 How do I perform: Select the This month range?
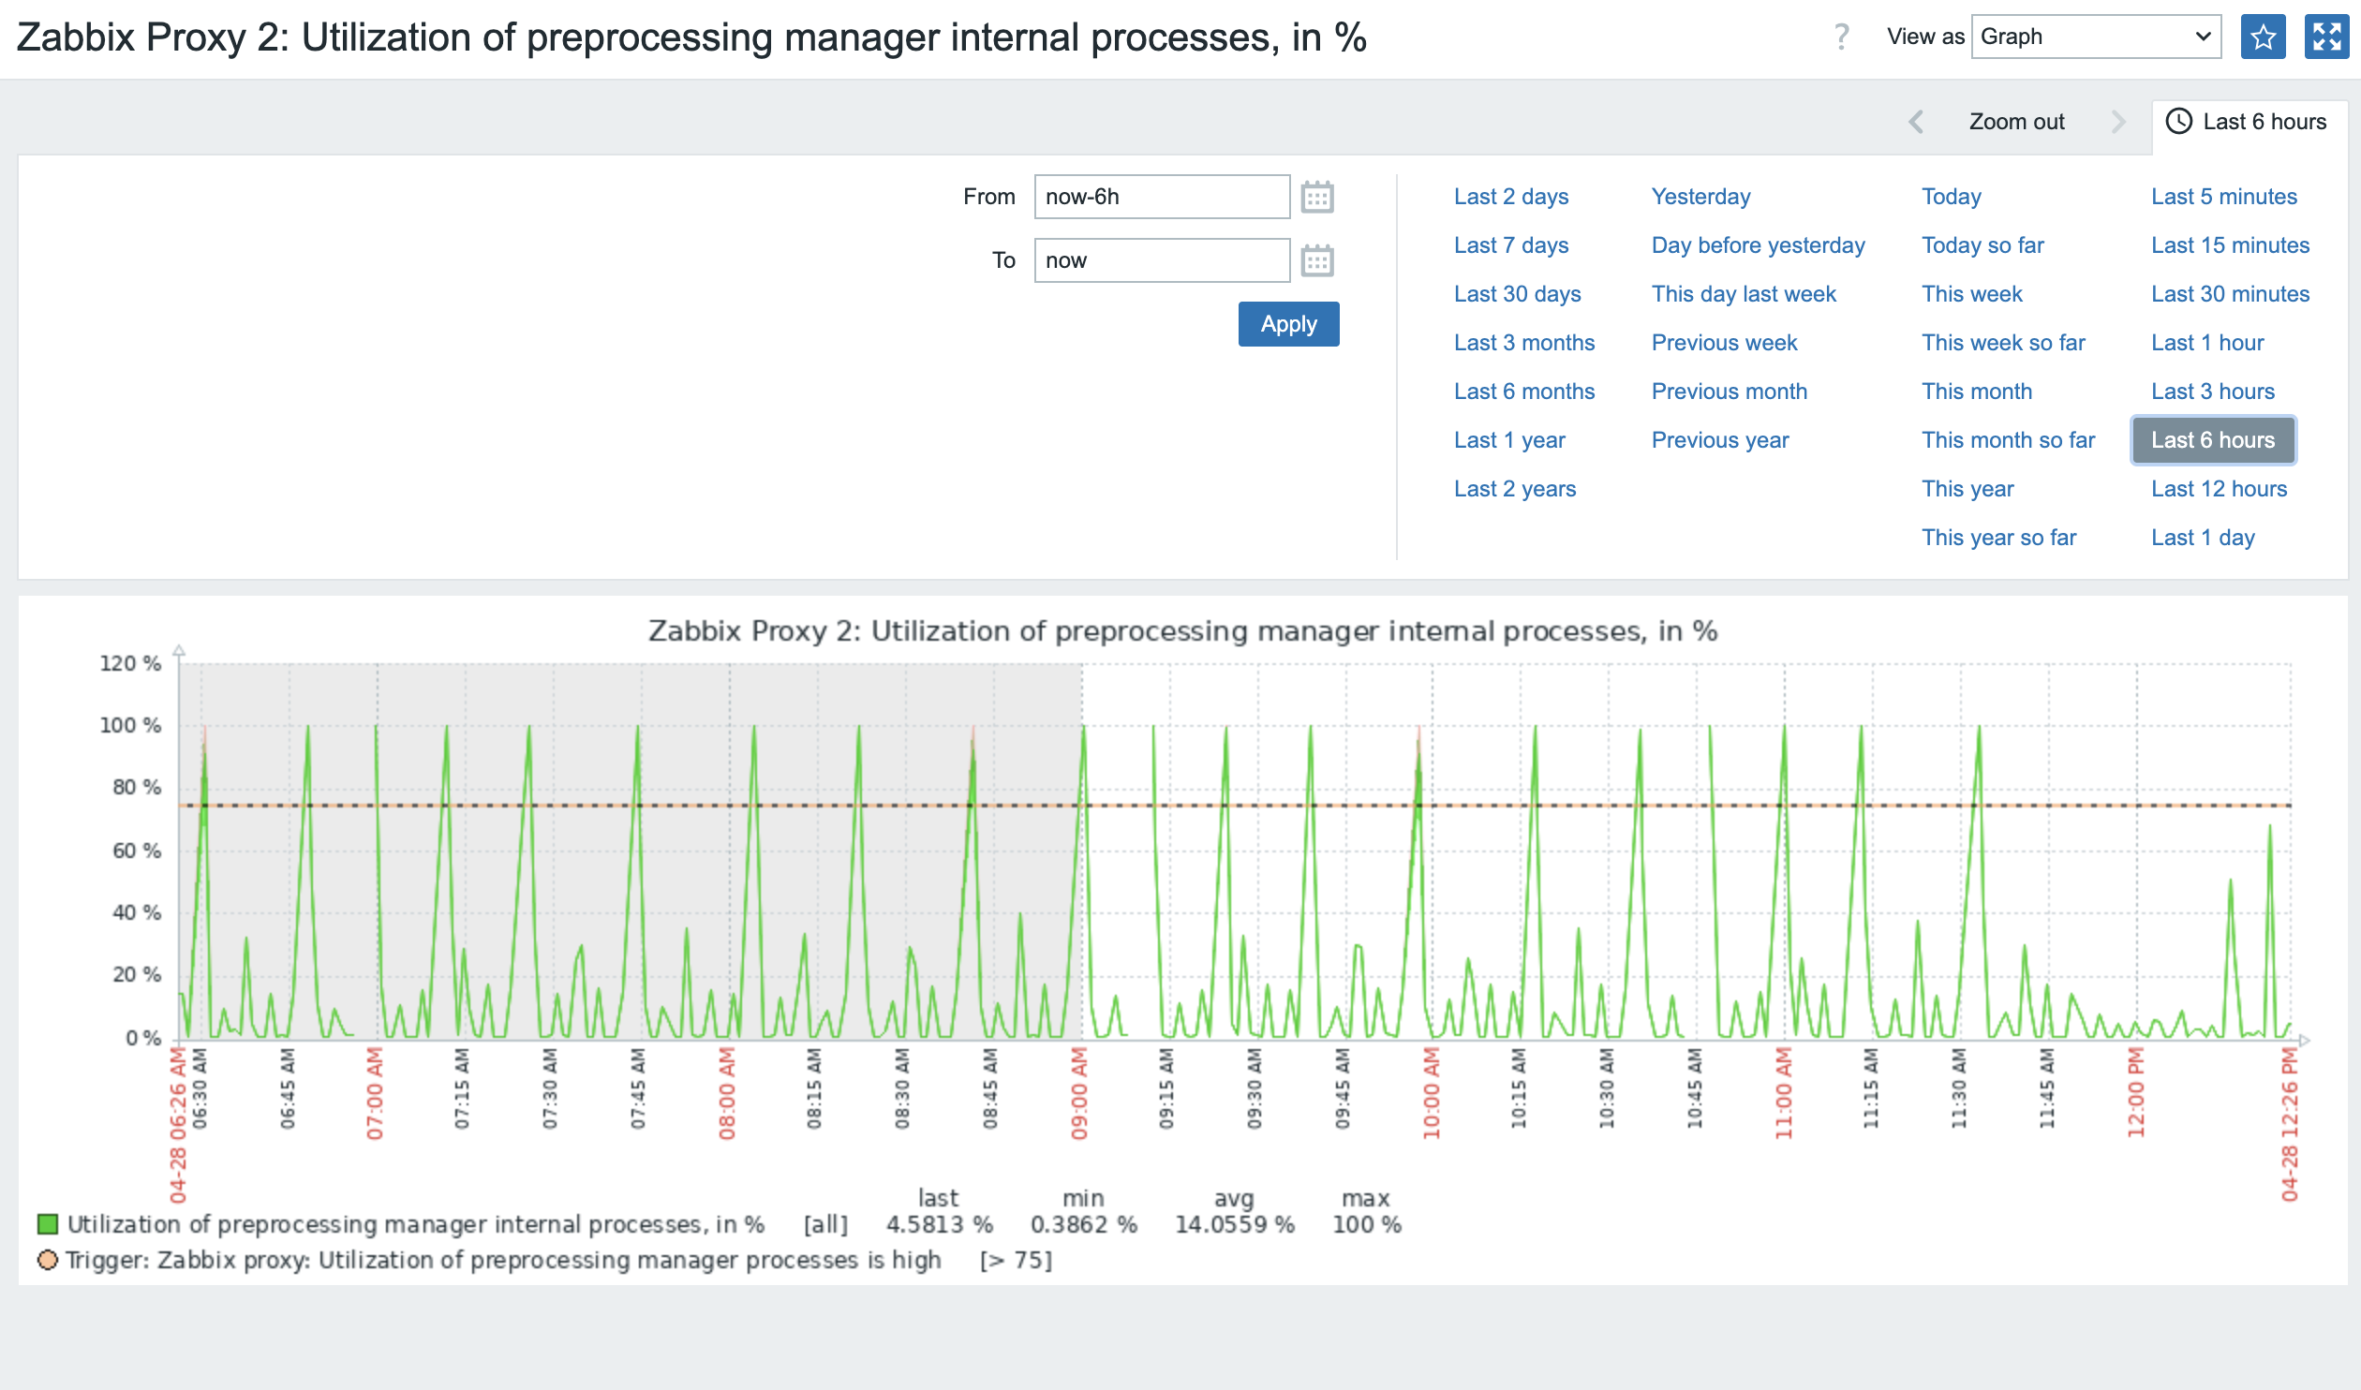1977,392
